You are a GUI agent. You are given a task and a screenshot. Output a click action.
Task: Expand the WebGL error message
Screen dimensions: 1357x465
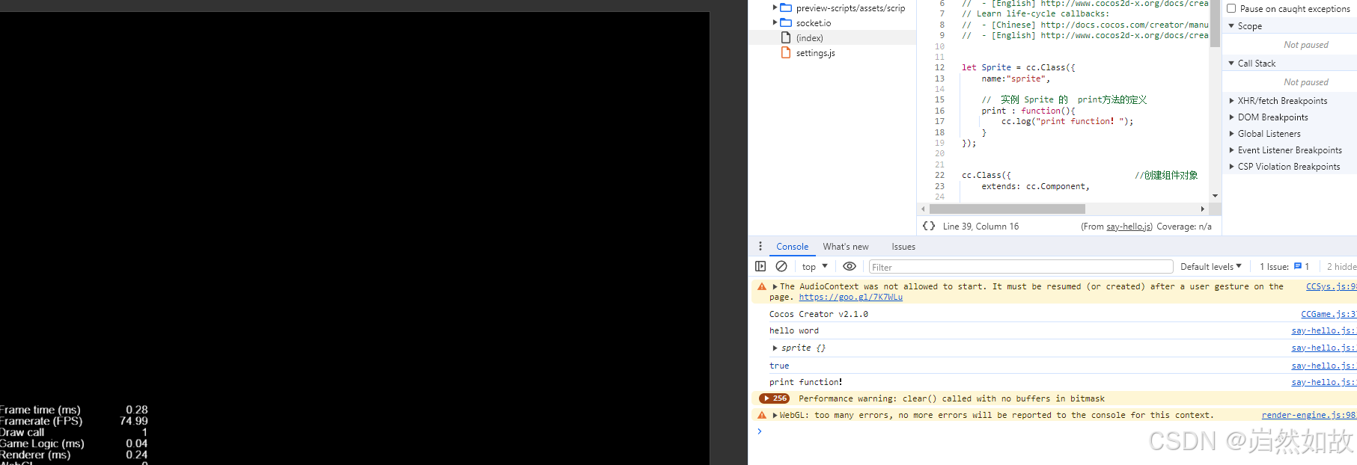pyautogui.click(x=775, y=415)
